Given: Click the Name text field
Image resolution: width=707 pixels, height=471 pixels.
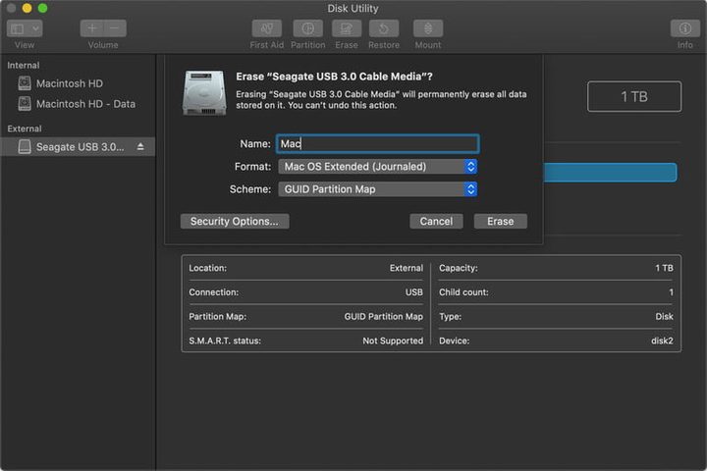Looking at the screenshot, I should [378, 143].
